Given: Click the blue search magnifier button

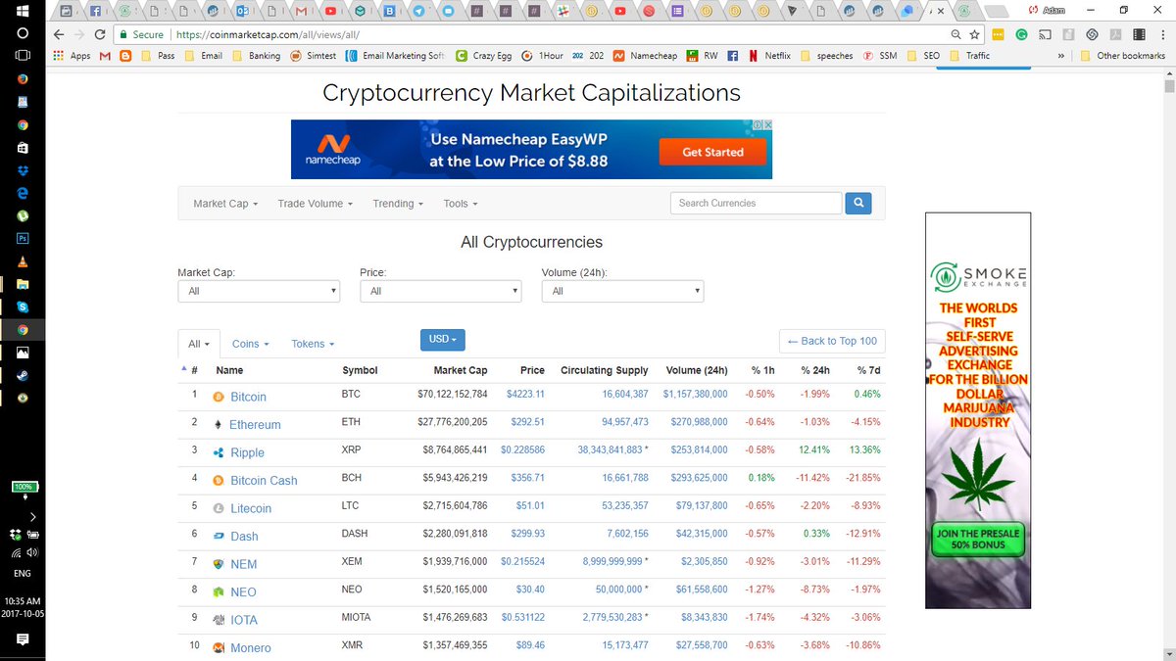Looking at the screenshot, I should (x=858, y=203).
